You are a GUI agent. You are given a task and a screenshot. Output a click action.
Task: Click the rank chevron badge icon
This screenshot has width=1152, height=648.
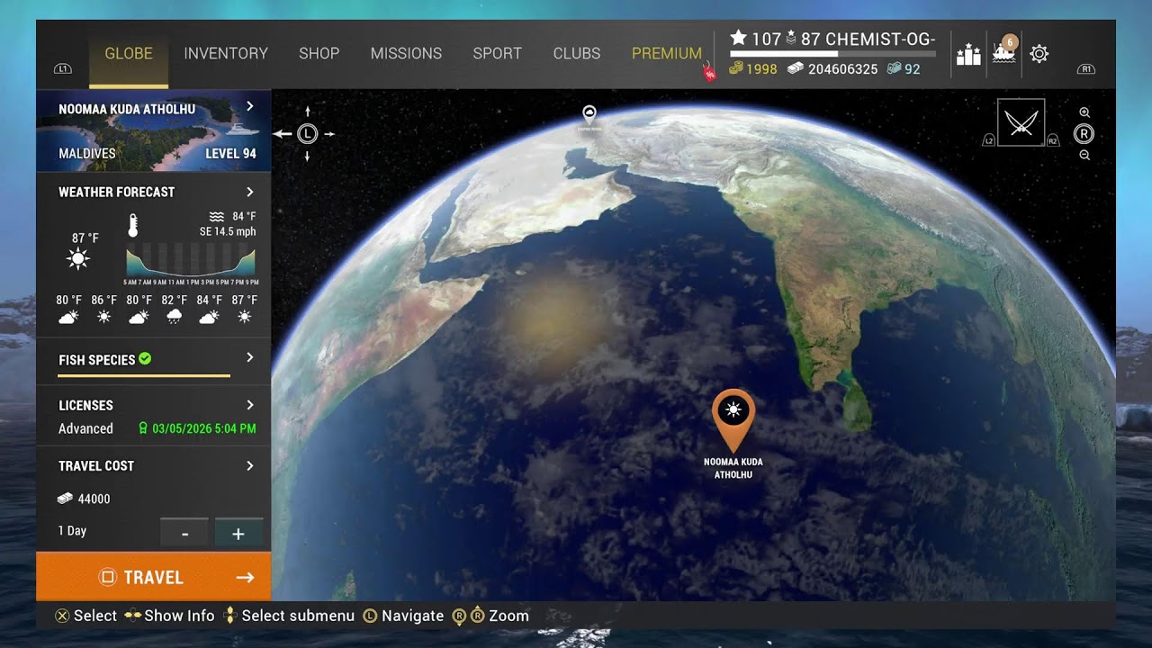pyautogui.click(x=792, y=38)
